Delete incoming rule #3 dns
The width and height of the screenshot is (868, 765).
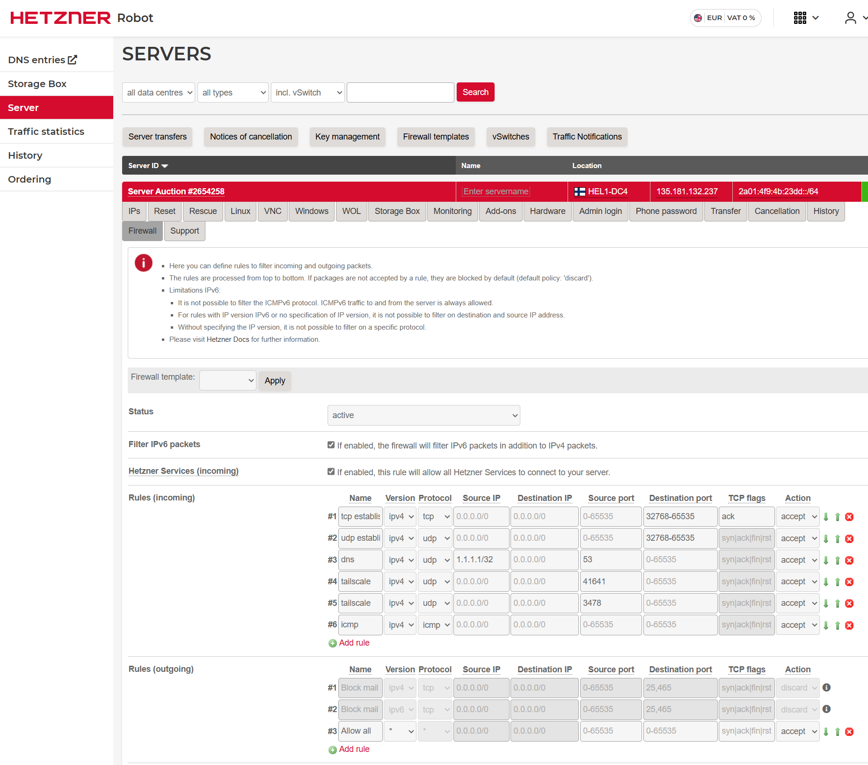[849, 560]
